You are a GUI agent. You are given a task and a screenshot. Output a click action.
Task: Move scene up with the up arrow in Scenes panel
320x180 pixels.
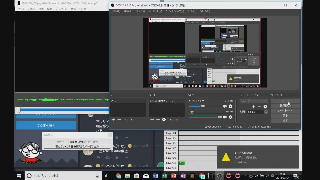(x=126, y=120)
